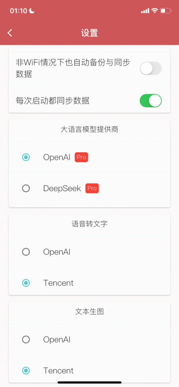179x387 pixels.
Task: Choose OpenAI radio under 语音转文字
Action: tap(26, 252)
